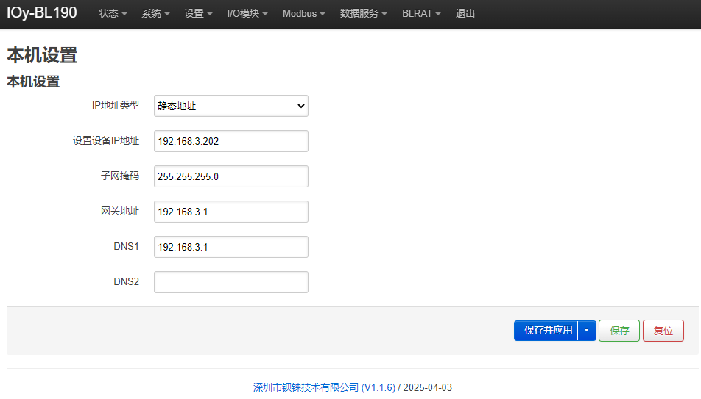Image resolution: width=701 pixels, height=399 pixels.
Task: Expand the 保存并应用 dropdown arrow
Action: coord(587,330)
